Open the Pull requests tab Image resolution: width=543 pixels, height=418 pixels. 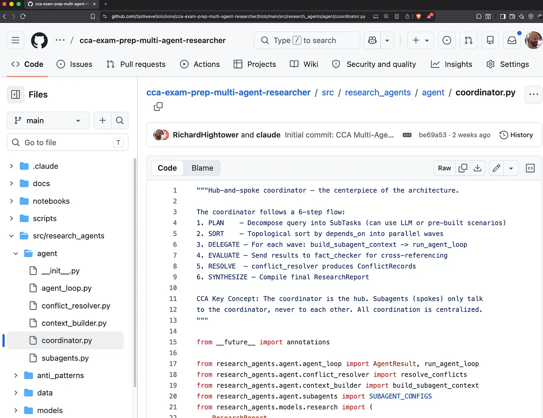coord(136,64)
